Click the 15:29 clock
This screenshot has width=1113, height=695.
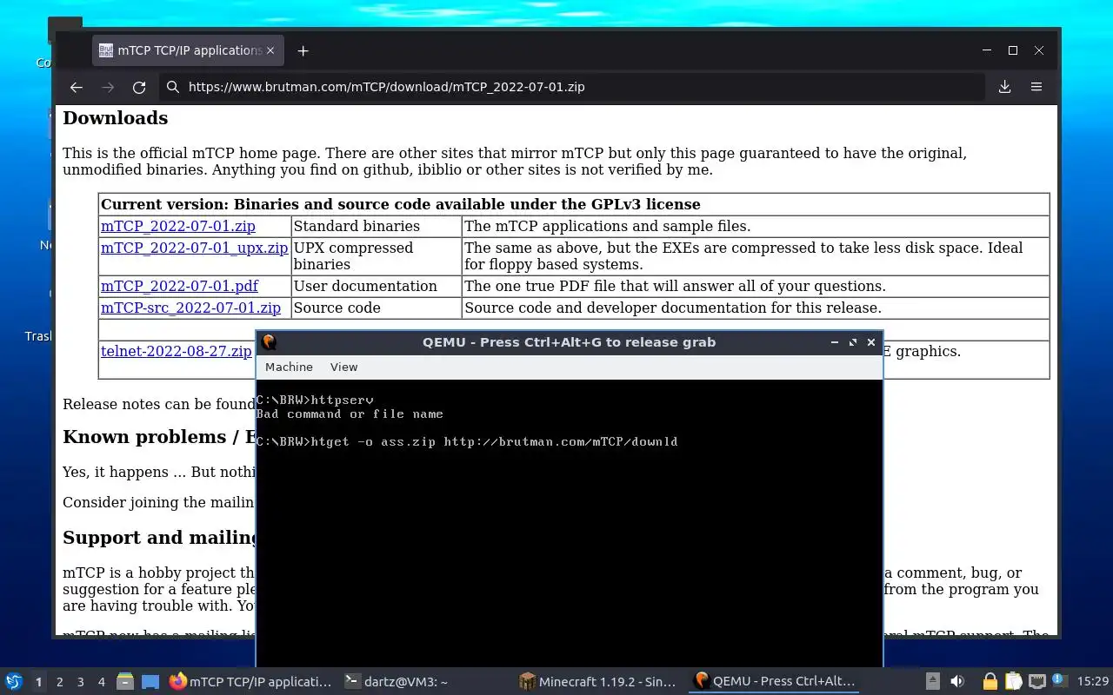click(x=1092, y=682)
